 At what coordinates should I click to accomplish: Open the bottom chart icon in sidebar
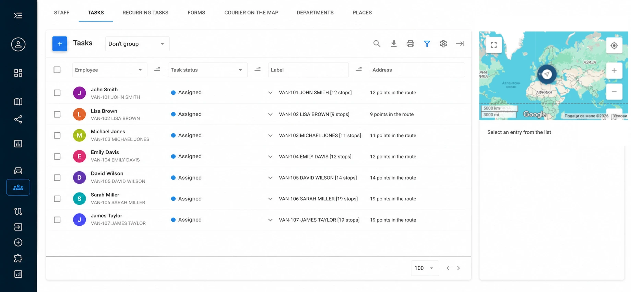click(x=18, y=274)
